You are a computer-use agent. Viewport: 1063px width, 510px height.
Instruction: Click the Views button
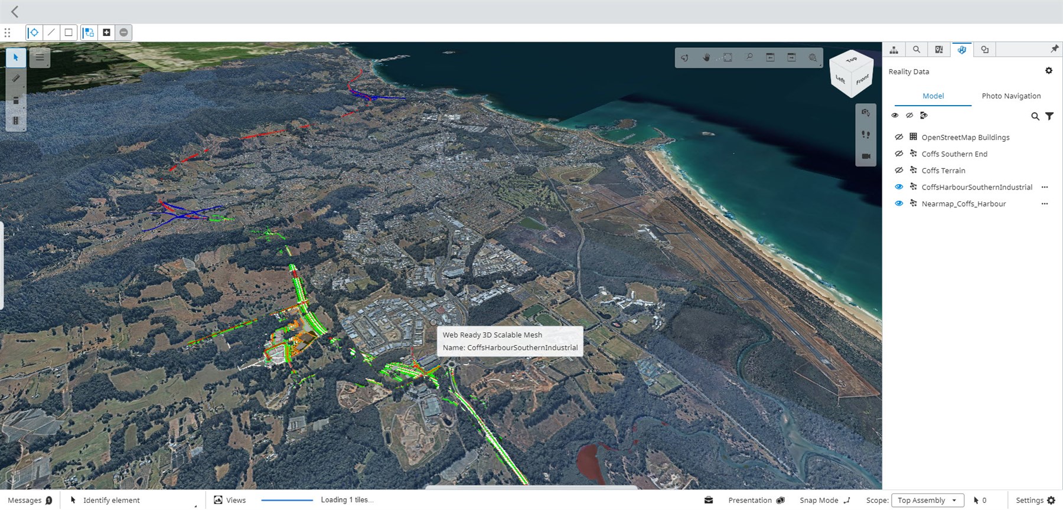[230, 501]
